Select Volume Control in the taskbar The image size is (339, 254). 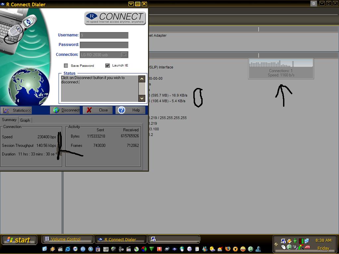pos(68,239)
